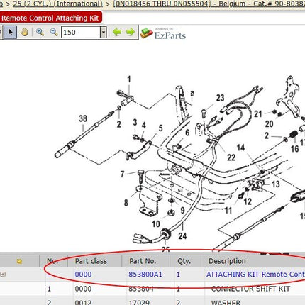Click callout number 7 in diagram

tap(122, 174)
